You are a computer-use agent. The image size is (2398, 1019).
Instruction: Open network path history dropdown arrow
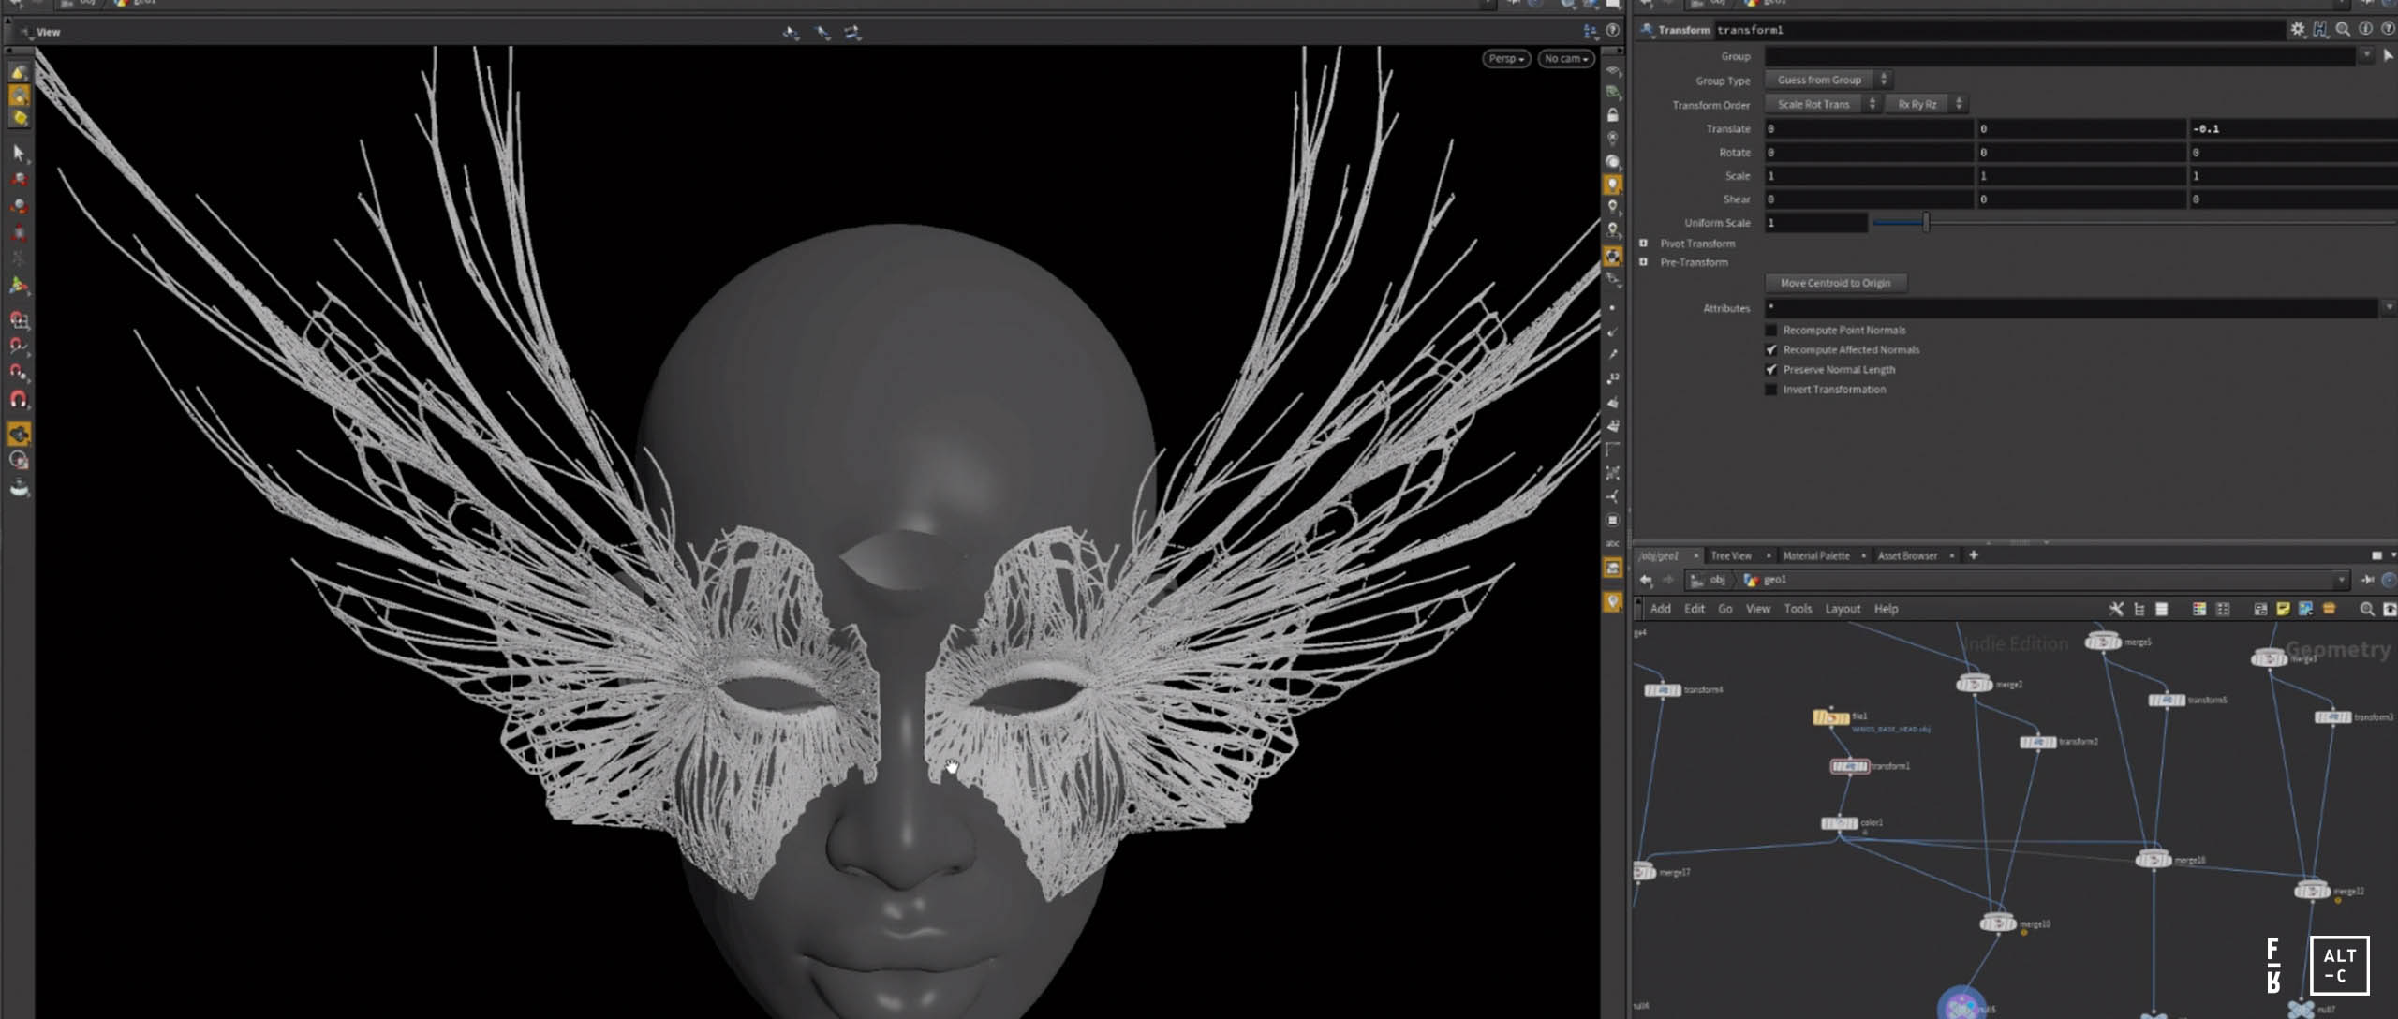point(2342,581)
